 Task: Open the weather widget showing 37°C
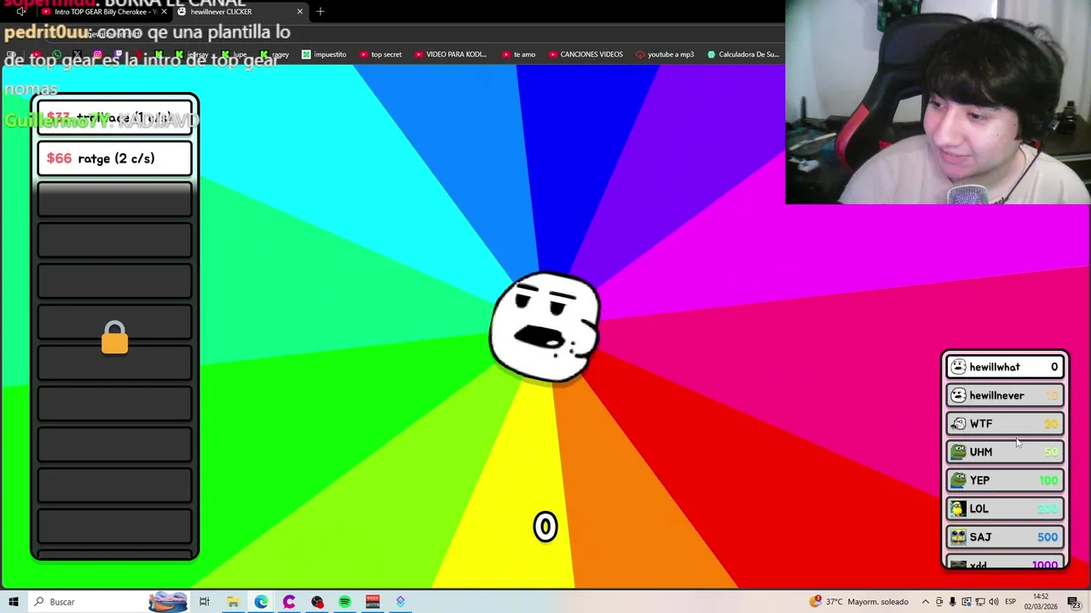coord(858,602)
